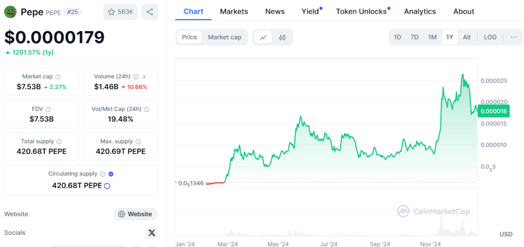
Task: Switch to candlestick chart icon
Action: 282,37
